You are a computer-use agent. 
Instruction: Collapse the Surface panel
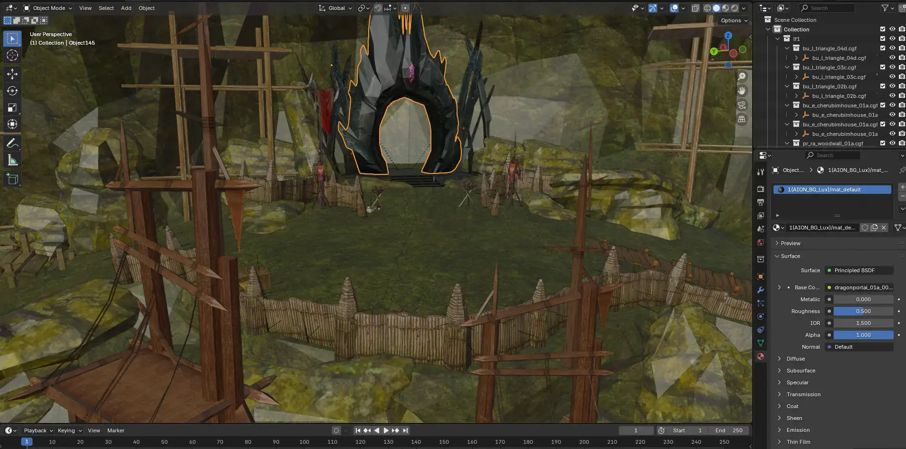[x=791, y=256]
